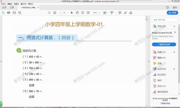Expand the Create PDF options chevron
Screen dimensions: 180x108
[174, 52]
